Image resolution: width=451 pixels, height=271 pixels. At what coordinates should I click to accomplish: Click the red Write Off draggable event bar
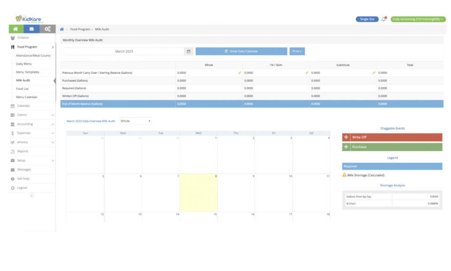[392, 137]
